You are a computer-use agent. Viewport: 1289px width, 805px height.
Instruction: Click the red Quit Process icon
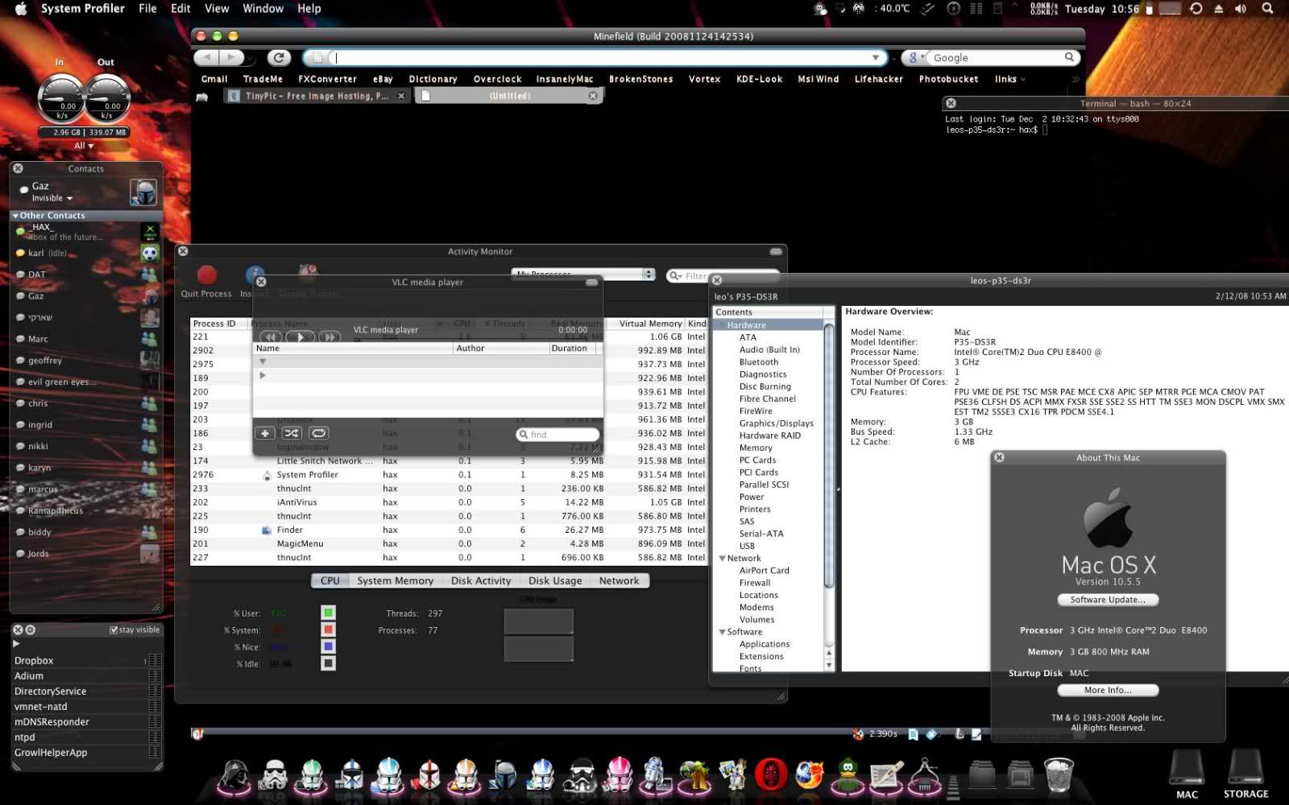point(207,275)
